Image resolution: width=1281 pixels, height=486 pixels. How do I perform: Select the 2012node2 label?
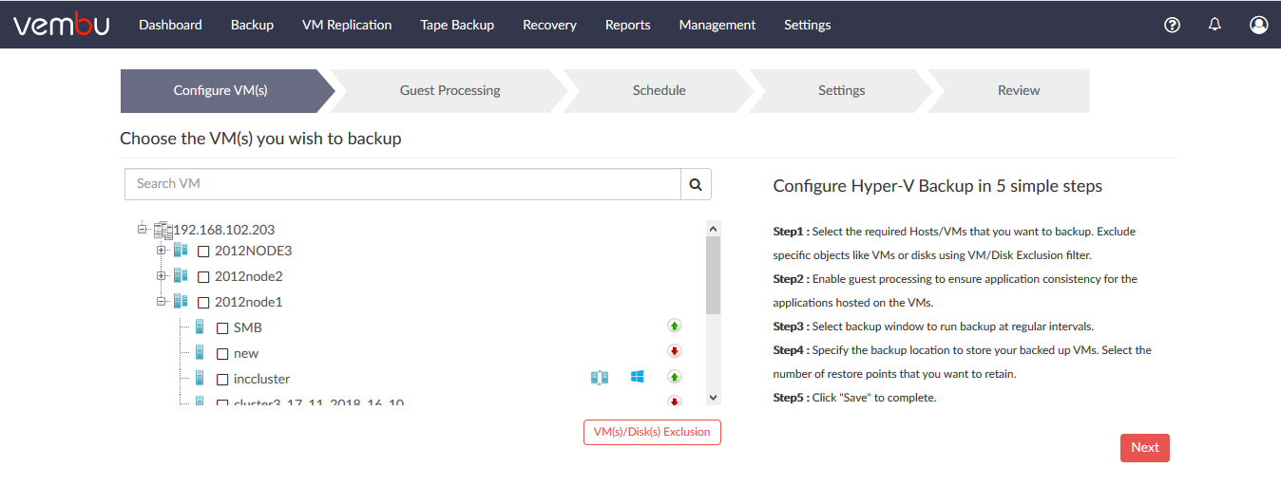[x=249, y=277]
